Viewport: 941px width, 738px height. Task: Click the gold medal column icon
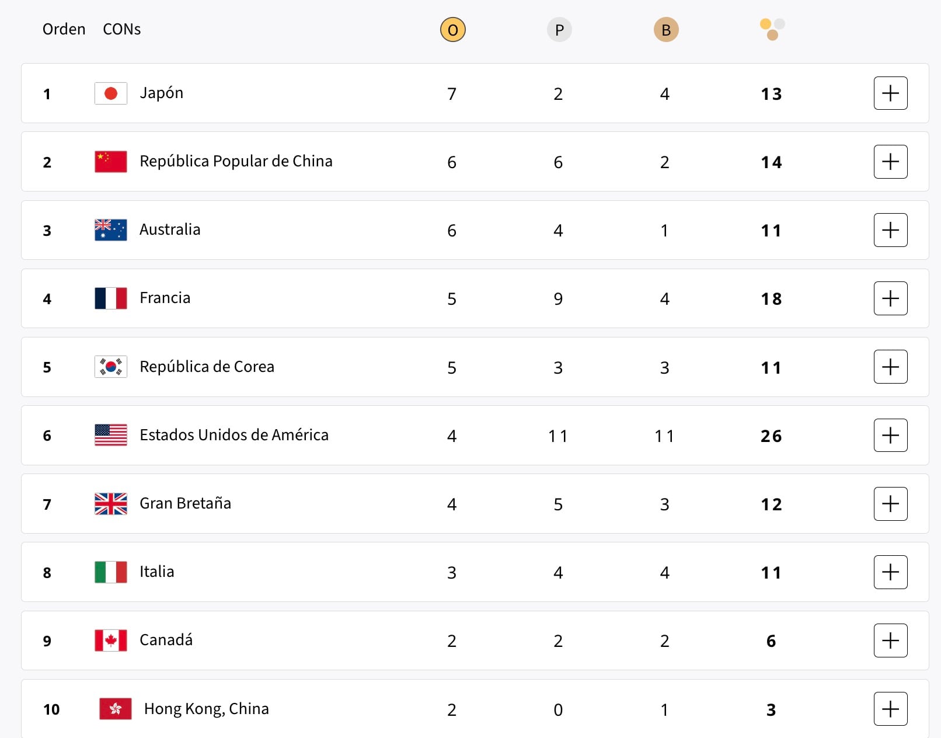(452, 30)
